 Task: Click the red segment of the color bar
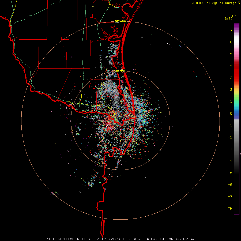tap(236, 74)
